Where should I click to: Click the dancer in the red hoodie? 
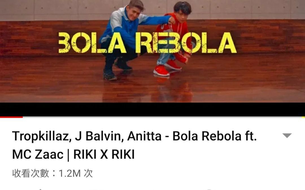click(173, 39)
